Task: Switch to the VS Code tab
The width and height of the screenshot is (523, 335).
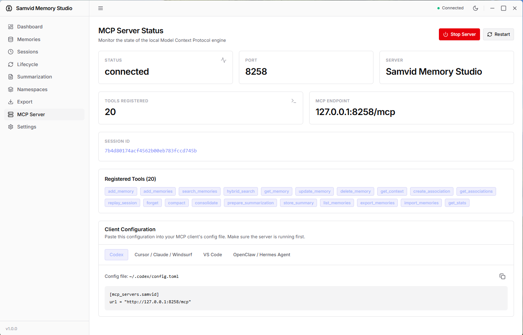Action: [x=213, y=255]
